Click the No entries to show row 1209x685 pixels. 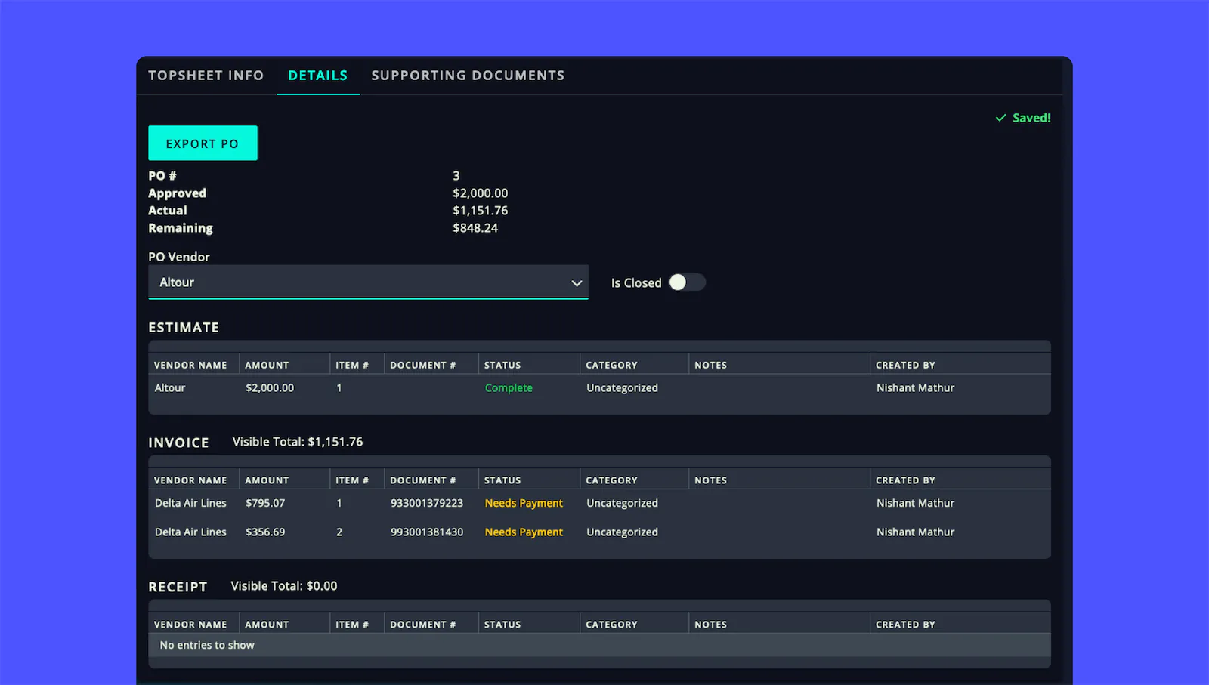click(206, 645)
